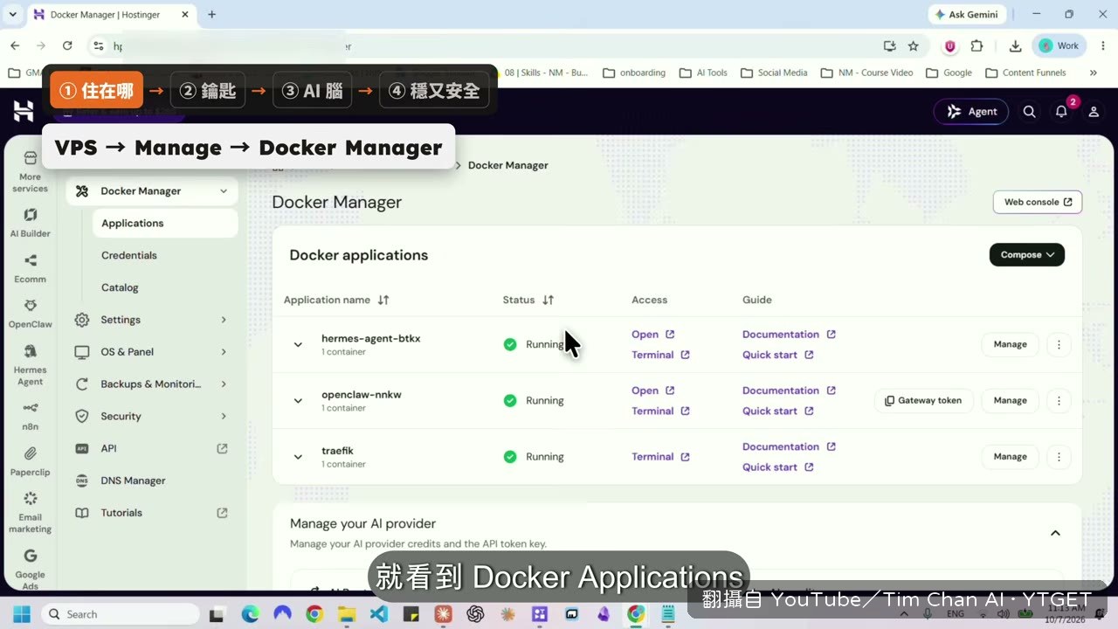Click the three-dot menu for hermes-agent-btkx
The width and height of the screenshot is (1118, 629).
pyautogui.click(x=1059, y=344)
